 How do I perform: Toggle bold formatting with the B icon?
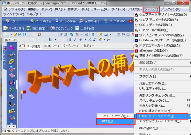click(70, 40)
